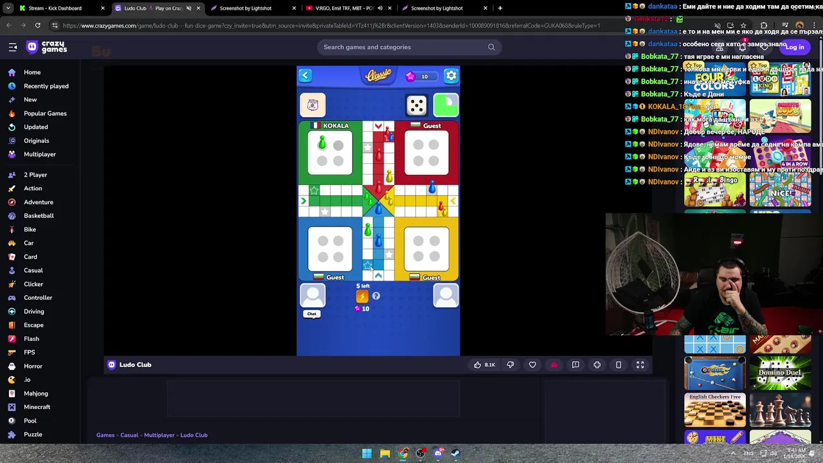823x463 pixels.
Task: Reload the page
Action: (x=38, y=26)
